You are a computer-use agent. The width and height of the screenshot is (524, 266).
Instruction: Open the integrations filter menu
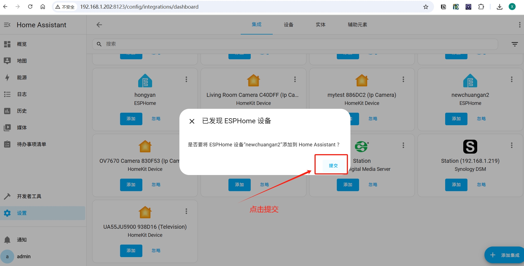tap(515, 44)
